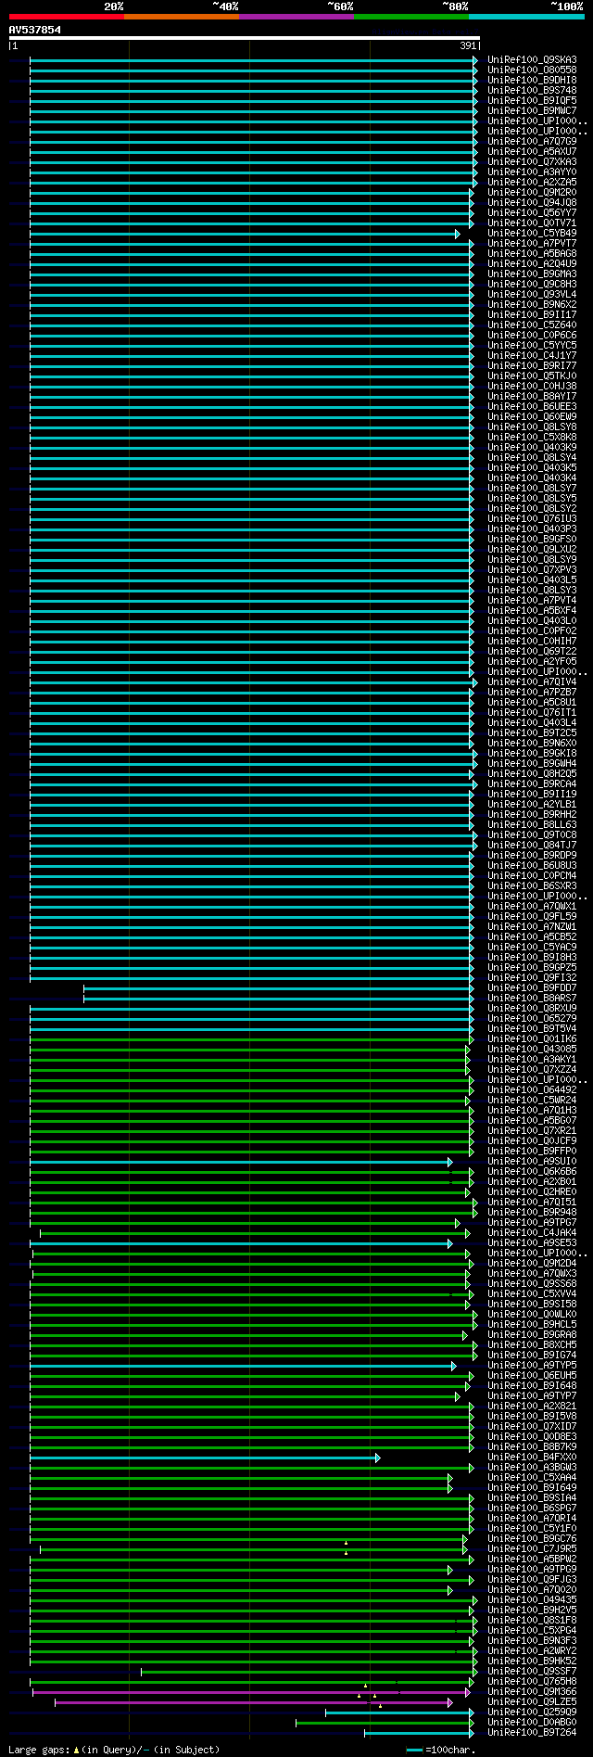Open hit UniRef100_O80558
Viewport: 593px width, 1757px height.
pos(532,70)
